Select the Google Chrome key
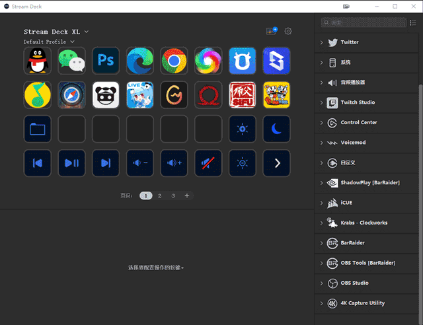 pos(174,61)
